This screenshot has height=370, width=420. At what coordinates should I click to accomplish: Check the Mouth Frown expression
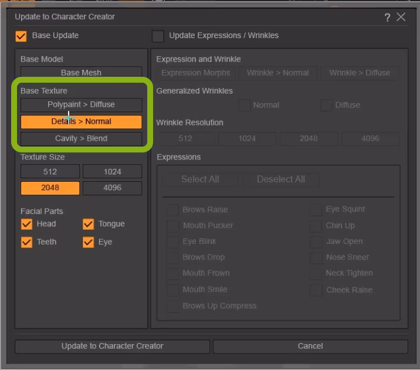point(173,274)
